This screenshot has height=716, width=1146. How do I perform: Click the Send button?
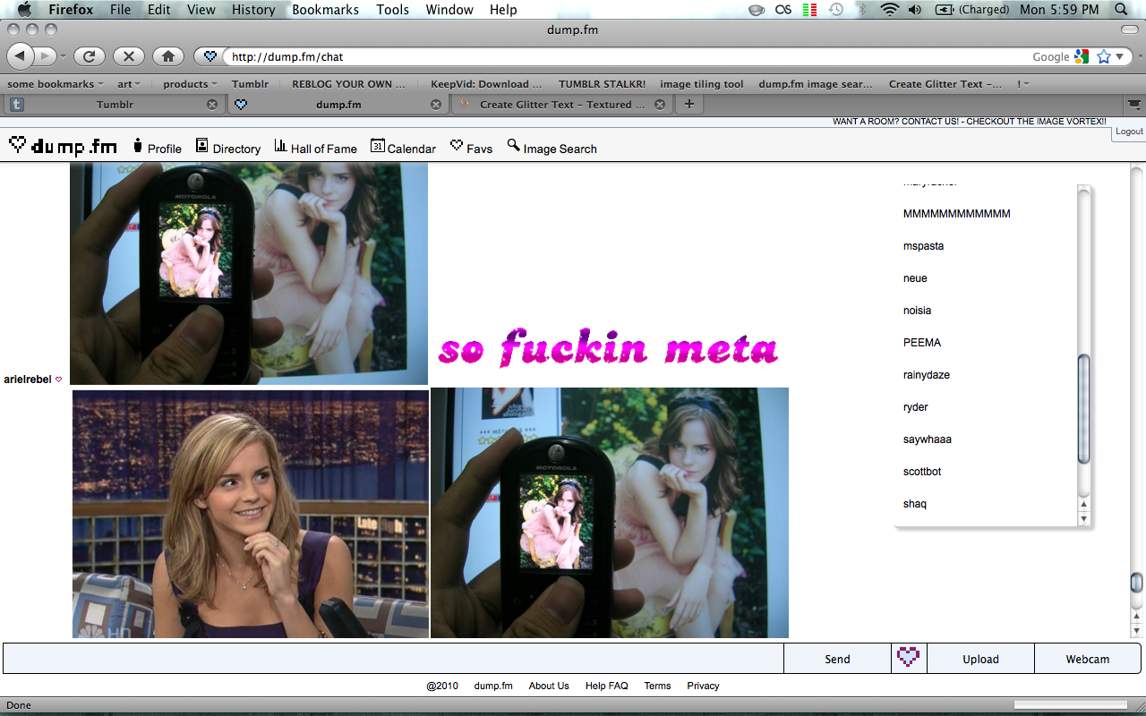pos(837,659)
